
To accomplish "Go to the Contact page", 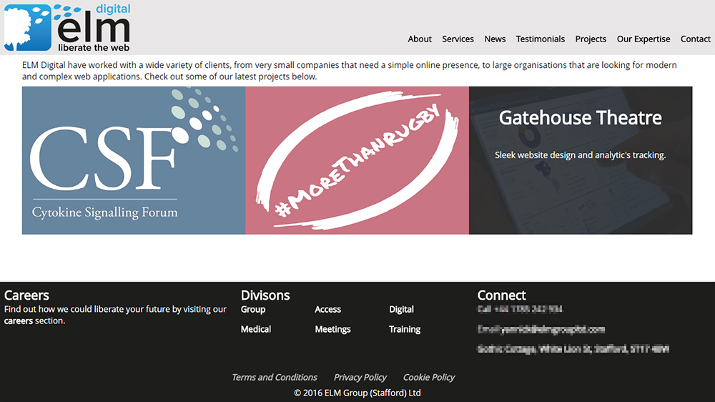I will click(x=696, y=39).
